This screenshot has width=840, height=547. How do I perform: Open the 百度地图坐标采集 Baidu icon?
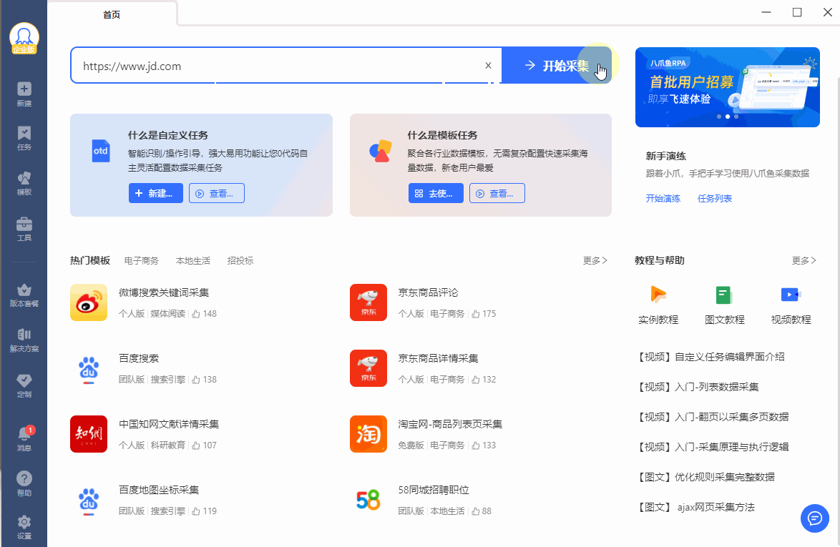pyautogui.click(x=89, y=500)
